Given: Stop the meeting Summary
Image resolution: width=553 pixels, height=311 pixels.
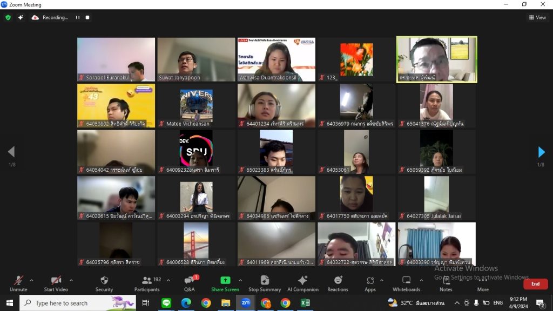Looking at the screenshot, I should (265, 284).
